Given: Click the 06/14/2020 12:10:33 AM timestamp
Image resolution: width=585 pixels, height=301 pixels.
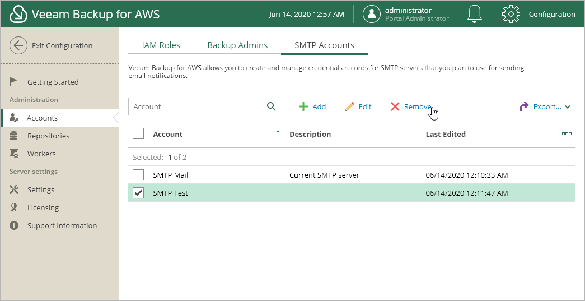Looking at the screenshot, I should (467, 175).
